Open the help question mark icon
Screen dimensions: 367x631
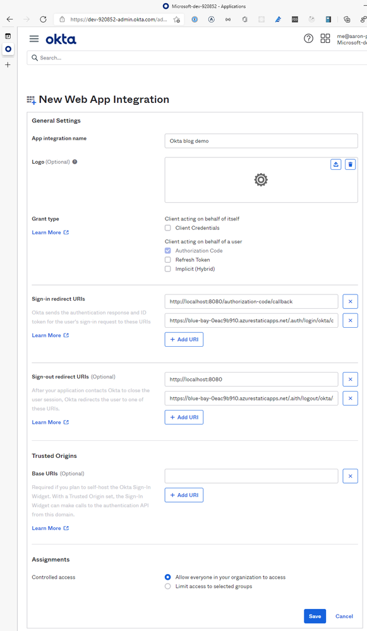click(x=309, y=39)
